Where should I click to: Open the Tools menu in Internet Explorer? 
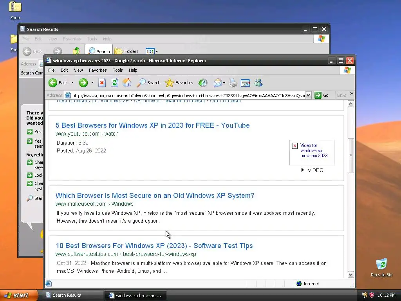118,70
